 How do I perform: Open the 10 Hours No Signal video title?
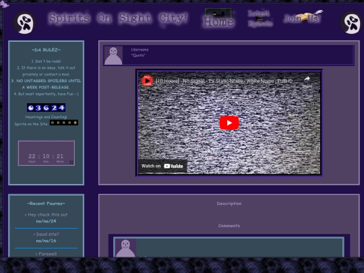point(224,81)
